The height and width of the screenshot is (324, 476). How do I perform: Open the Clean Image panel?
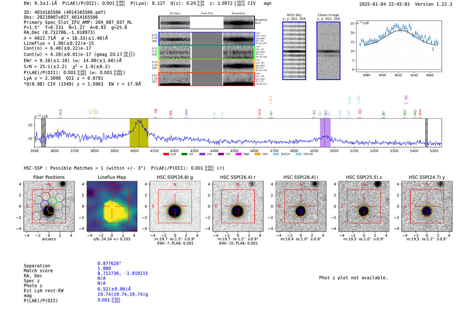[x=328, y=51]
